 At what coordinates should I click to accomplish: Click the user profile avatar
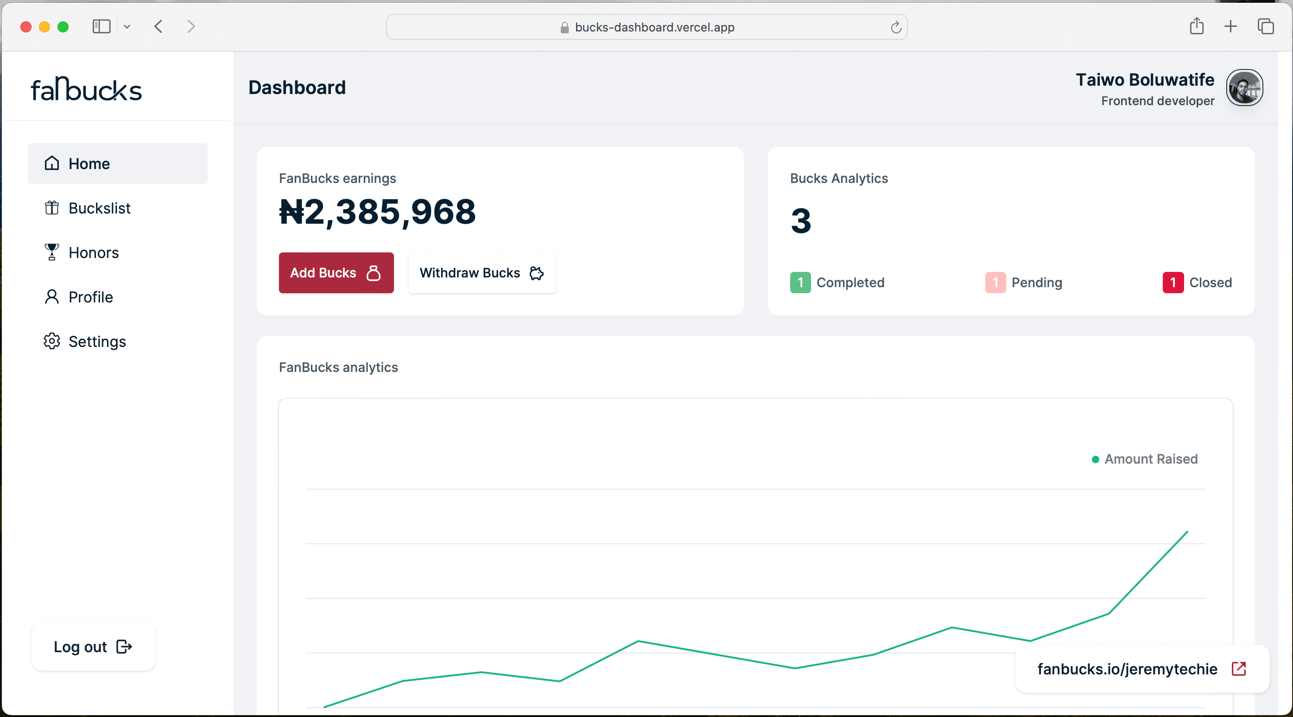click(1244, 88)
